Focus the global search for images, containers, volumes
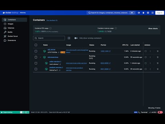The image size is (165, 124). pyautogui.click(x=111, y=13)
